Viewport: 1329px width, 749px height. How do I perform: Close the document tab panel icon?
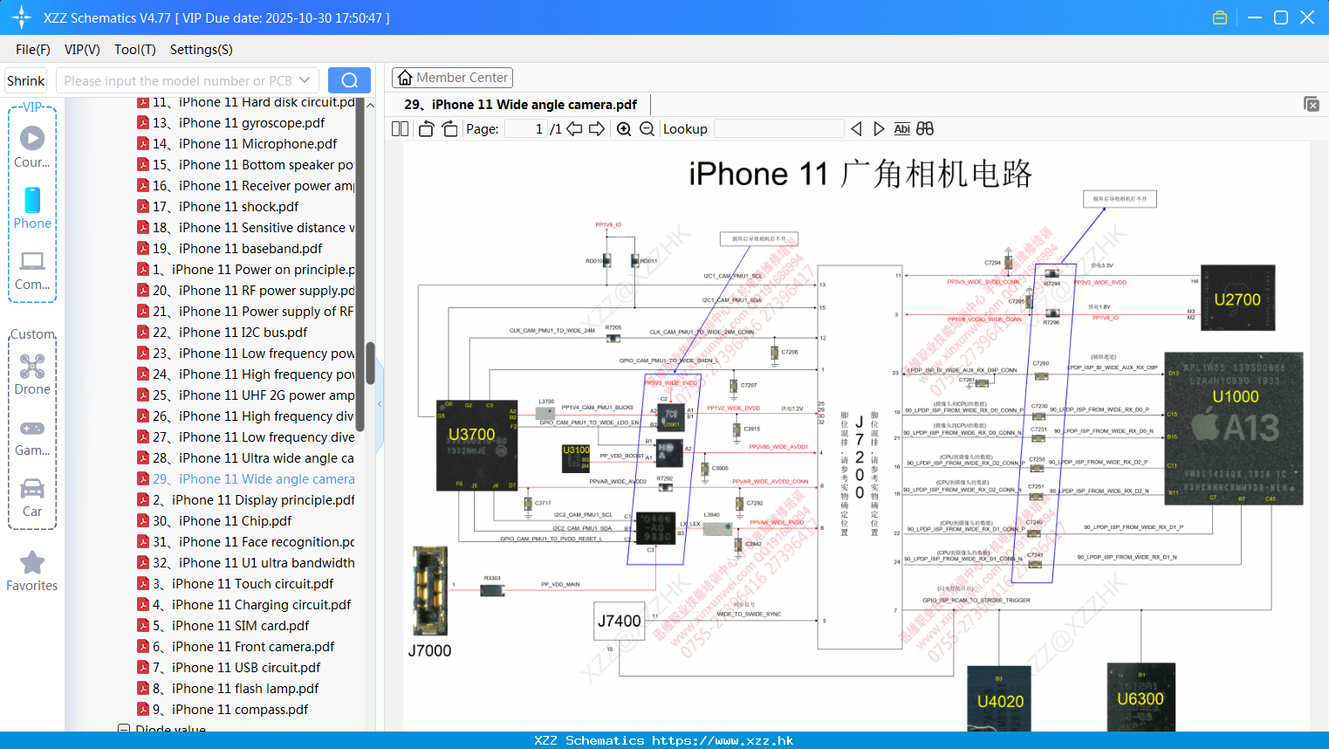tap(1311, 104)
